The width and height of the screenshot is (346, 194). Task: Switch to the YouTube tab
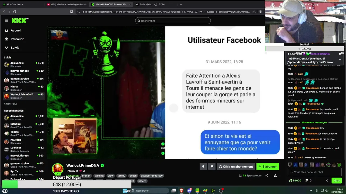click(x=66, y=4)
